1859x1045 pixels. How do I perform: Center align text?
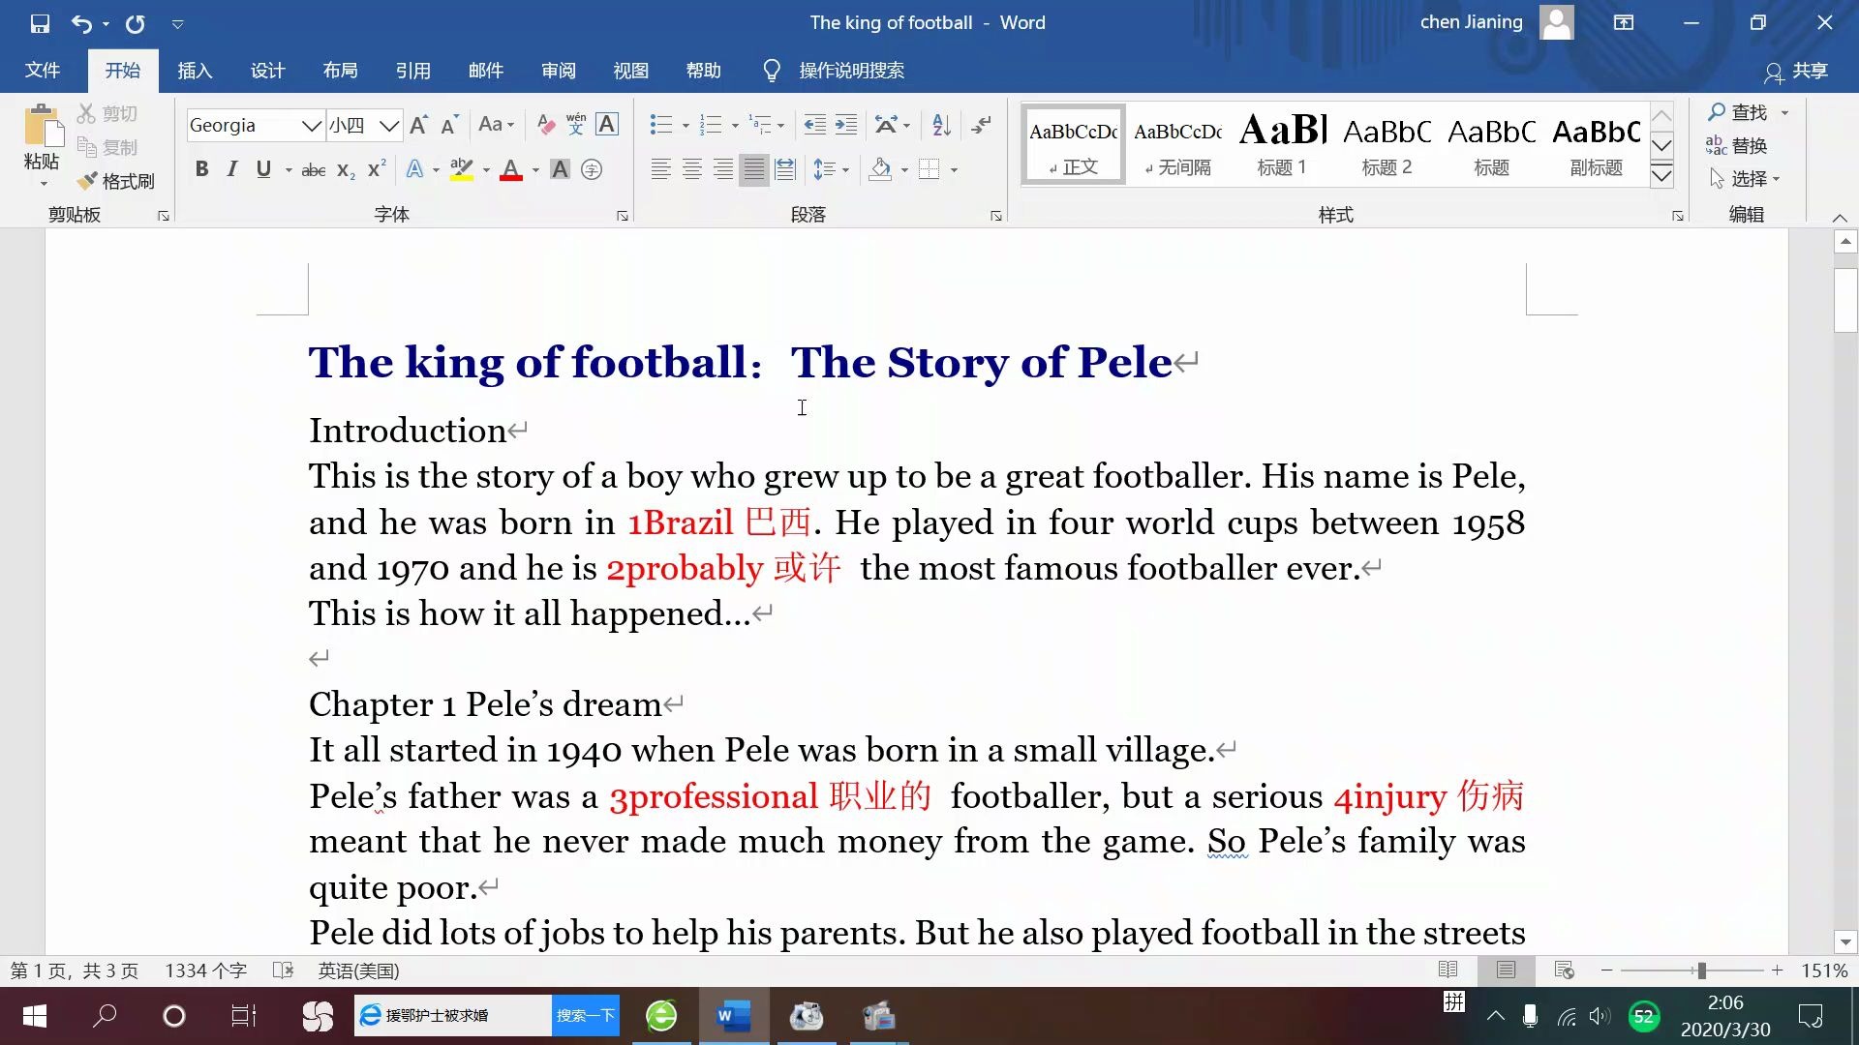click(x=692, y=169)
